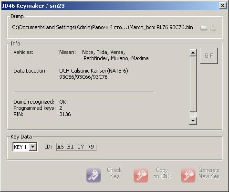The image size is (229, 192).
Task: Click the Copy on CN3 text label
Action: coord(162,173)
